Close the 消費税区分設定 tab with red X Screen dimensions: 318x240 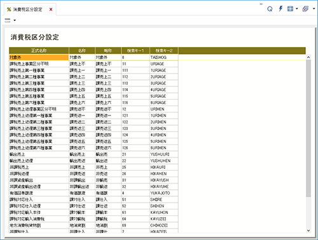coord(51,10)
